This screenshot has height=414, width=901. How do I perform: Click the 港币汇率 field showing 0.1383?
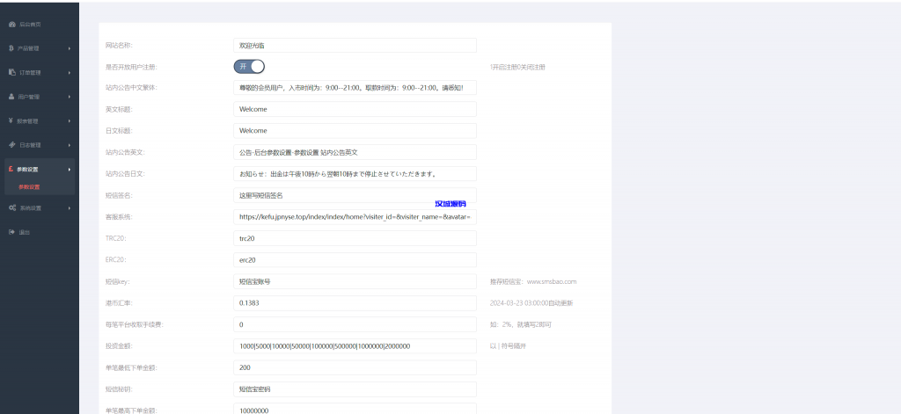(x=355, y=303)
